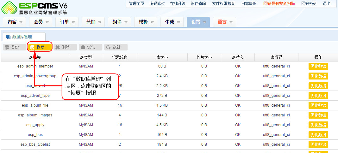
Task: Click the 优化 toolbar button
Action: 91,47
